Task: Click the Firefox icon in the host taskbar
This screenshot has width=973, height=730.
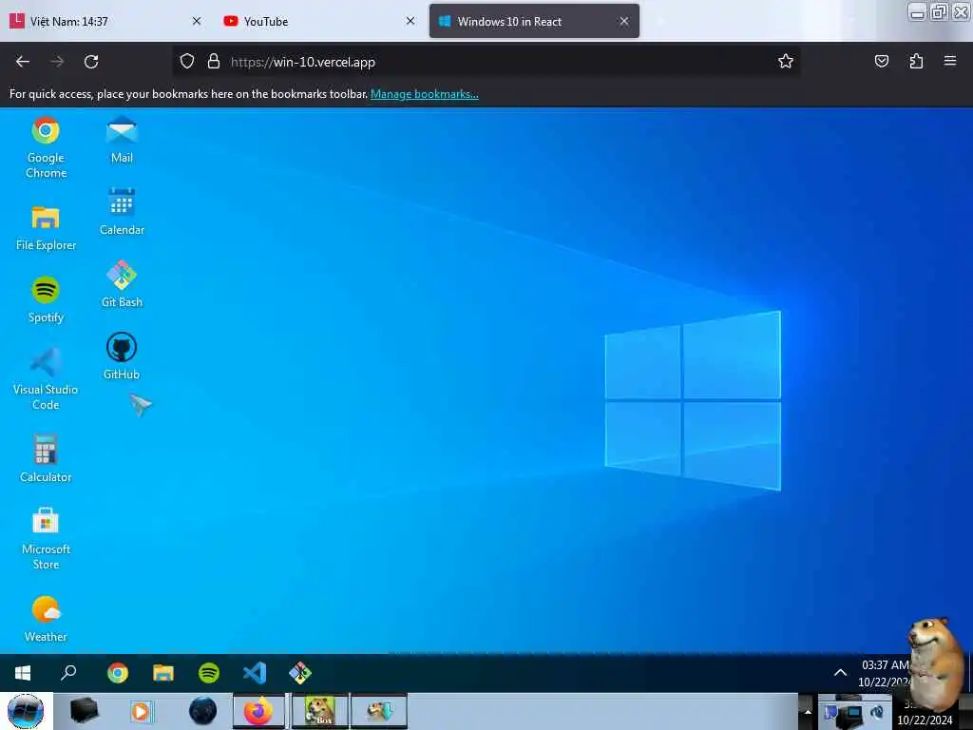Action: (258, 711)
